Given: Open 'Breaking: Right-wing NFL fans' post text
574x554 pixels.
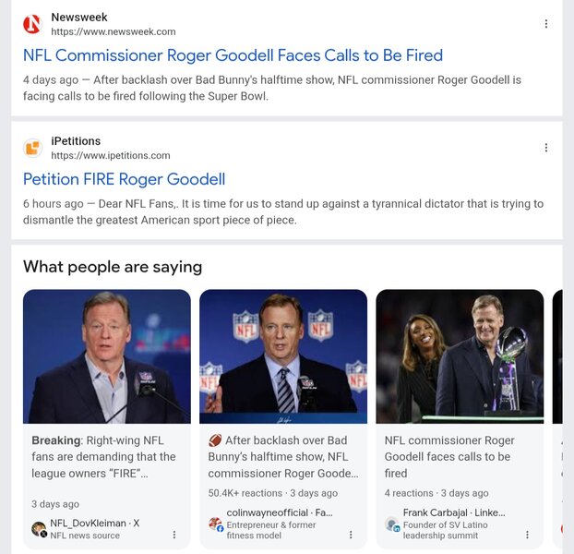Looking at the screenshot, I should (103, 457).
